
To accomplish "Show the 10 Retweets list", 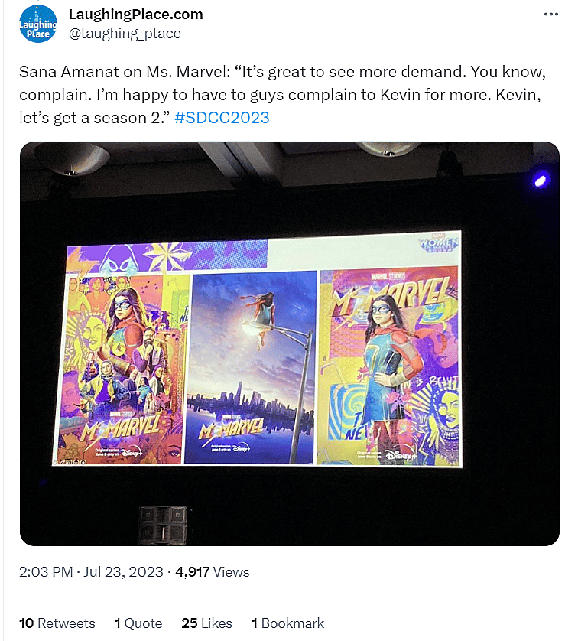I will [x=57, y=623].
